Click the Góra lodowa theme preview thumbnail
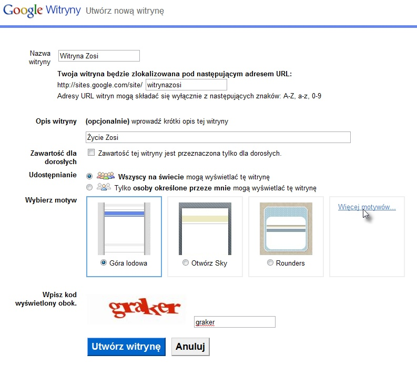Viewport: 417px width, 365px height. [124, 229]
